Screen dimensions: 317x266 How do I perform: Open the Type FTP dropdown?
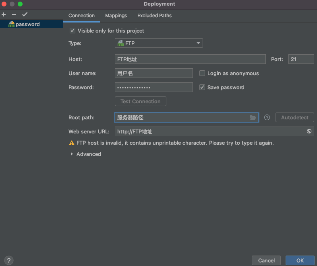pos(159,43)
